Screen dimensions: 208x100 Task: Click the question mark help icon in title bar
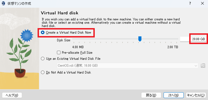(190, 3)
